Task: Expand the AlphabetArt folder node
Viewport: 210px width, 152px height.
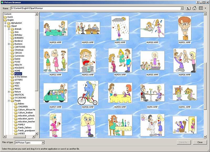Action: point(5,23)
